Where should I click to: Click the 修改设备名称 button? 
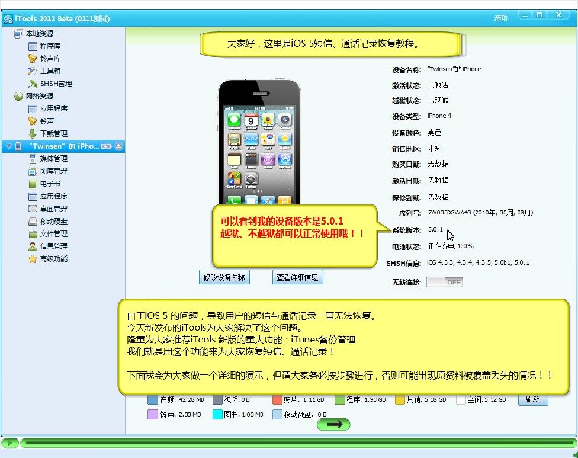point(224,277)
